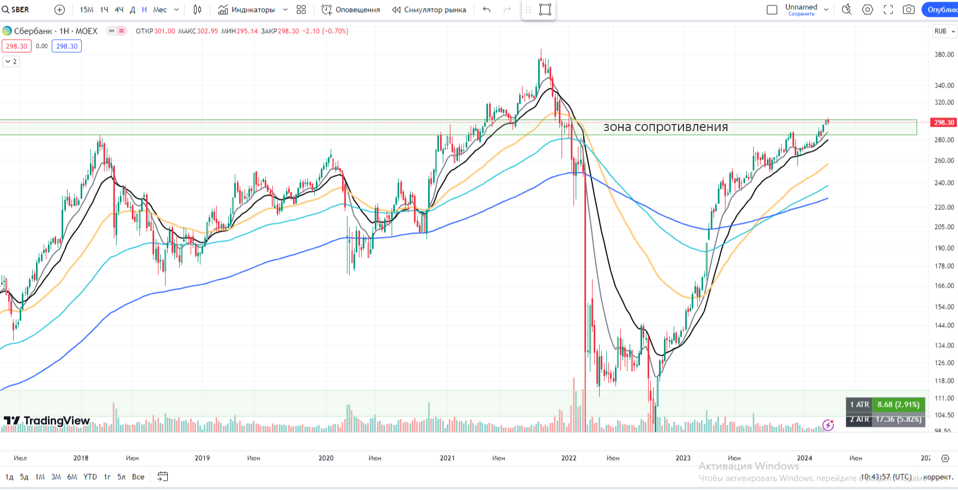This screenshot has width=958, height=490.
Task: Open time axis settings gear icon
Action: [x=945, y=458]
